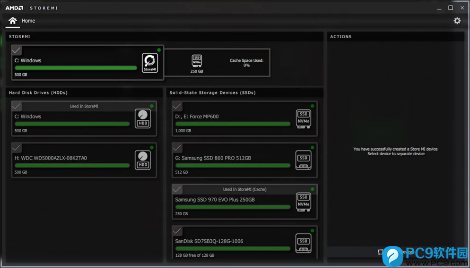Select the 'H: WDC WD5000AZLX-08K2TA0' drive name

[x=51, y=158]
